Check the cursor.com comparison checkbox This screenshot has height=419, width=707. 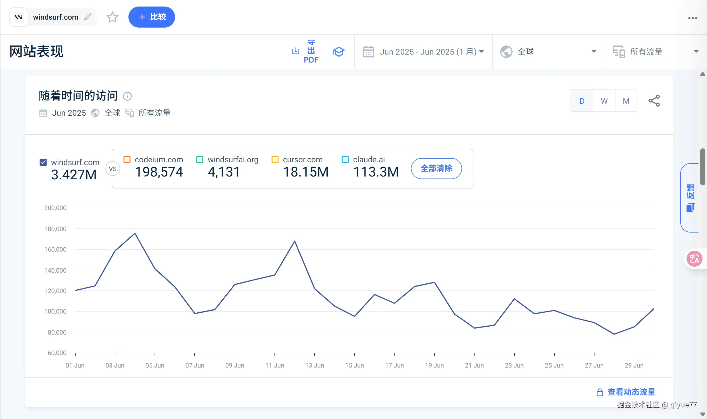click(275, 159)
